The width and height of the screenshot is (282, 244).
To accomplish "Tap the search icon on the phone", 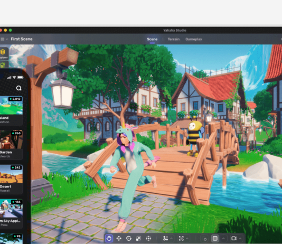I will (18, 88).
